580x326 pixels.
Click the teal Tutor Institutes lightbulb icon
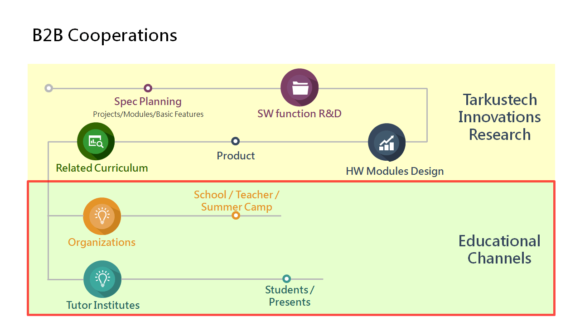pyautogui.click(x=102, y=279)
